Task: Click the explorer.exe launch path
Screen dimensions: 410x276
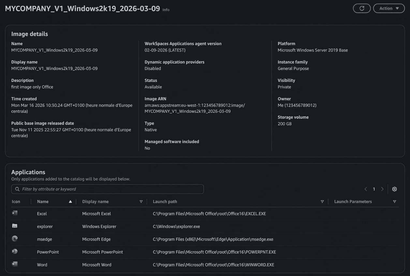Action: (176, 227)
